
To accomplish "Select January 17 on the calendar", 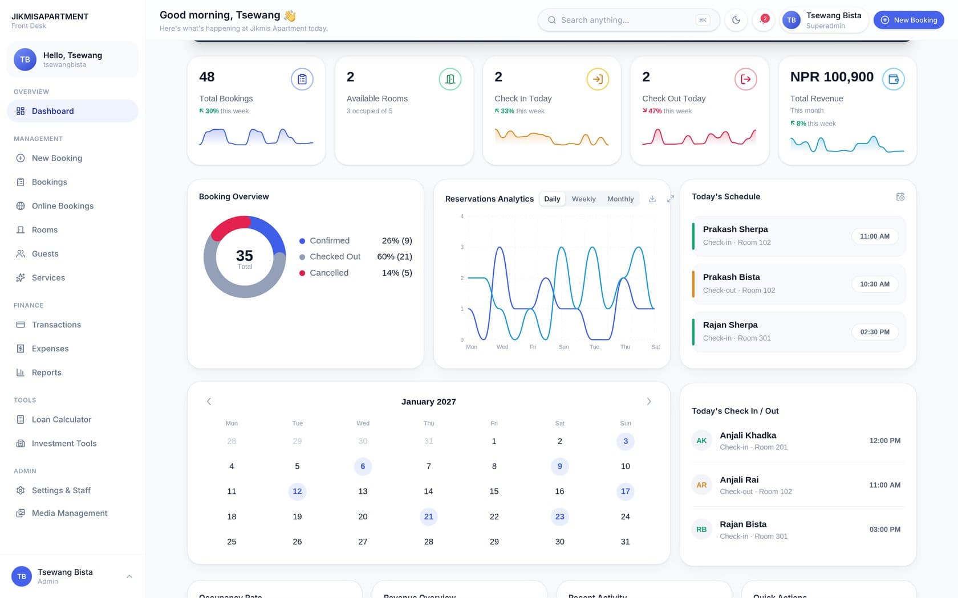I will click(x=626, y=491).
